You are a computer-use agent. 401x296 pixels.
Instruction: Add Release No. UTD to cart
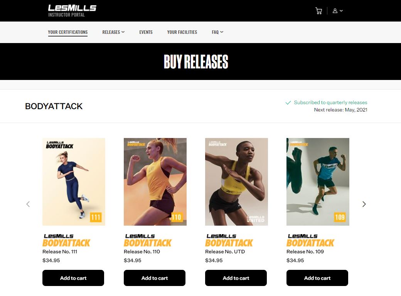pyautogui.click(x=236, y=278)
